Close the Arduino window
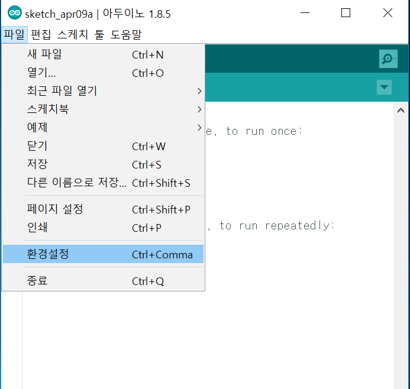Image resolution: width=410 pixels, height=389 pixels. pos(388,12)
